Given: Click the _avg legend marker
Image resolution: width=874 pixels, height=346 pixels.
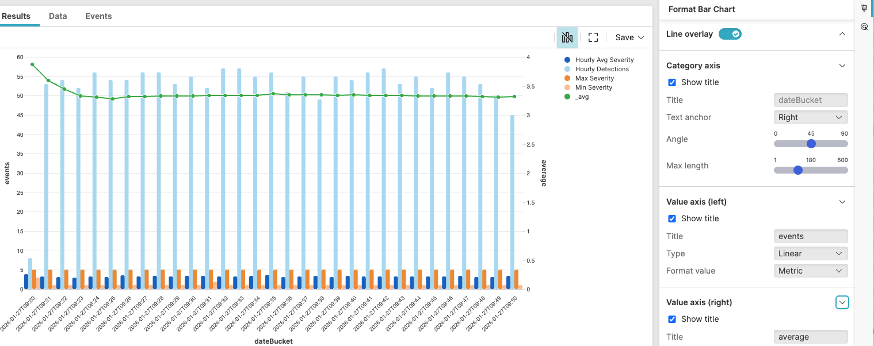Looking at the screenshot, I should pyautogui.click(x=567, y=96).
